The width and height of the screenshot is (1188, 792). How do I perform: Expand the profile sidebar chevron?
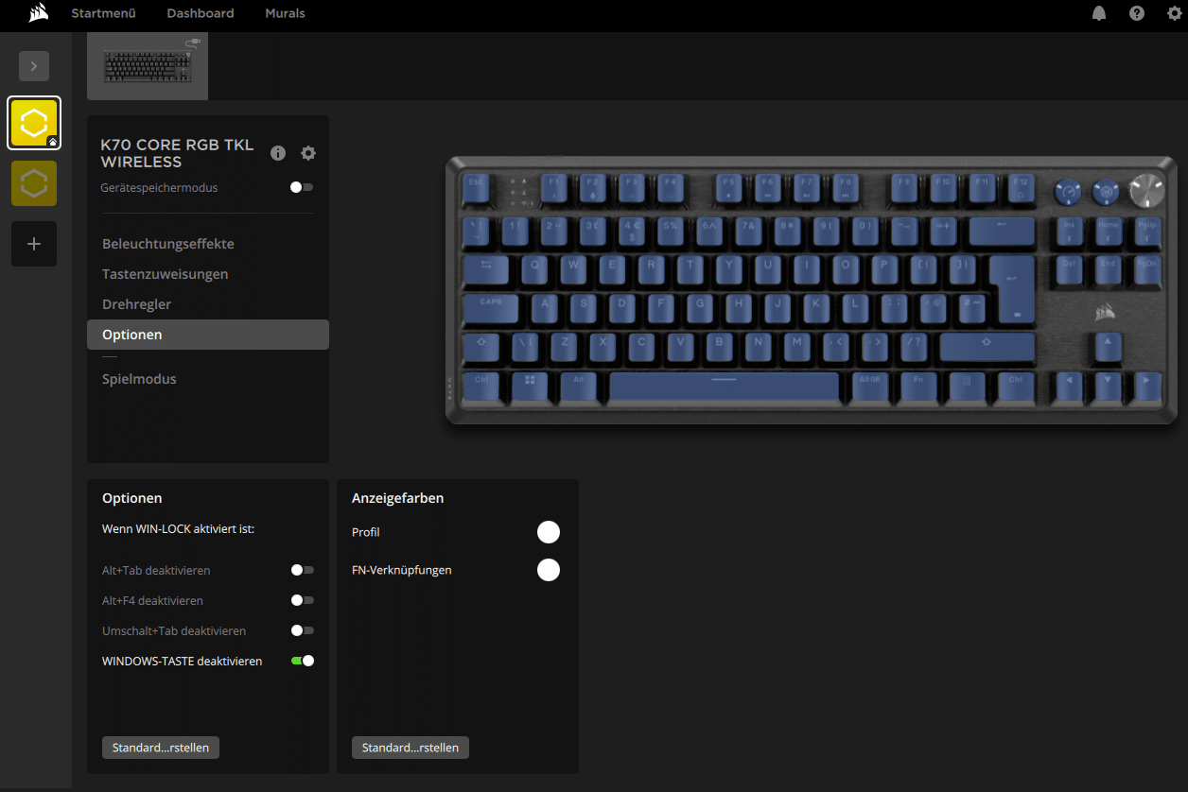(x=34, y=66)
